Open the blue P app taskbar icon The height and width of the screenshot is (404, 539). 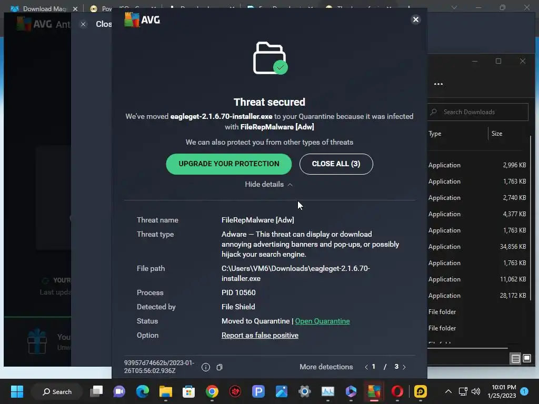click(258, 391)
